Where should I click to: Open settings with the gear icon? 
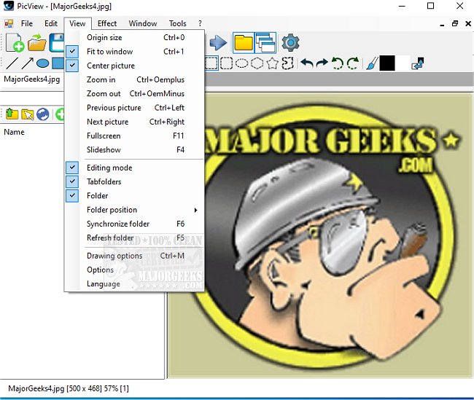[x=290, y=42]
